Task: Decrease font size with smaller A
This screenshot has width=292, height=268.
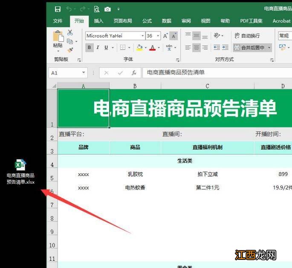Action: tap(173, 36)
